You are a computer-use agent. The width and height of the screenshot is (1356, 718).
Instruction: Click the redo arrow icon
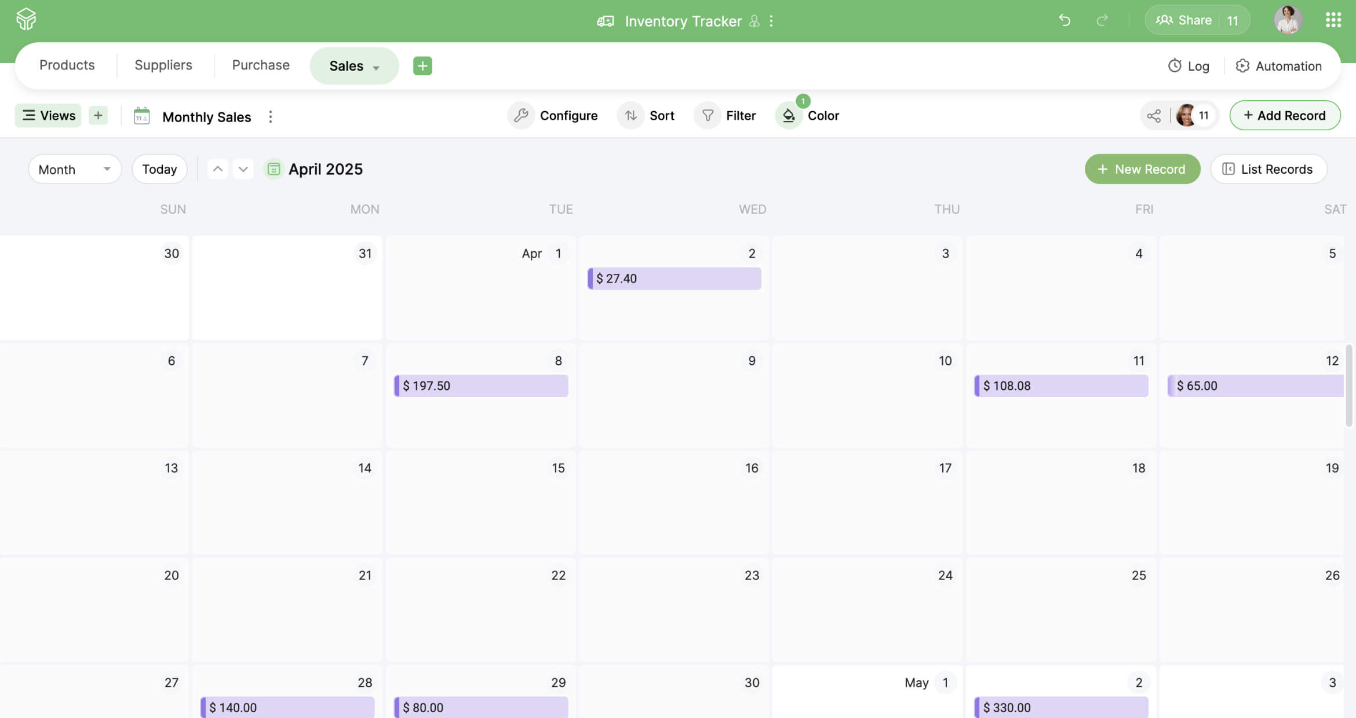[1102, 20]
